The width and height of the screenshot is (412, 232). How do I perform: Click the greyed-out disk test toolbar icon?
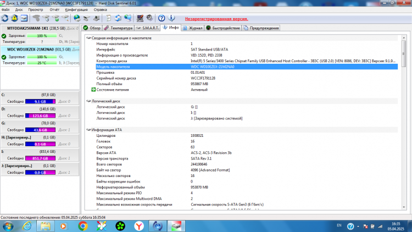[36, 18]
